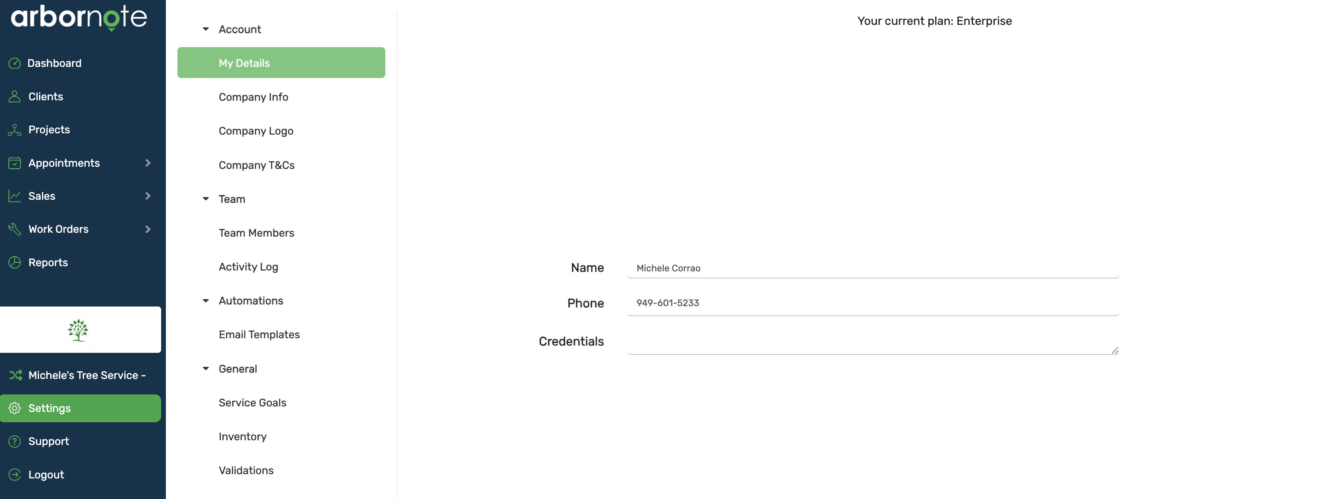The width and height of the screenshot is (1344, 499).
Task: Select My Details settings item
Action: [281, 63]
